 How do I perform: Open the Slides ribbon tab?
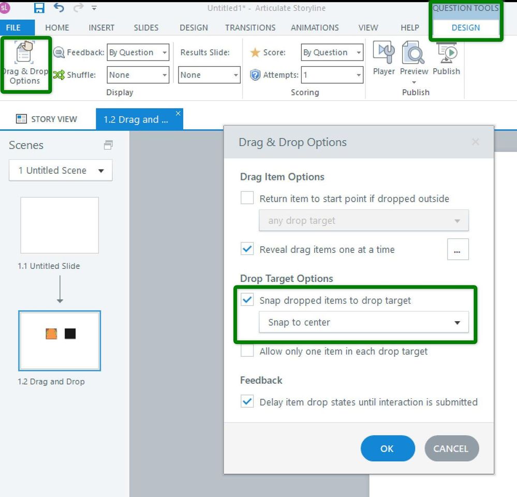[146, 28]
